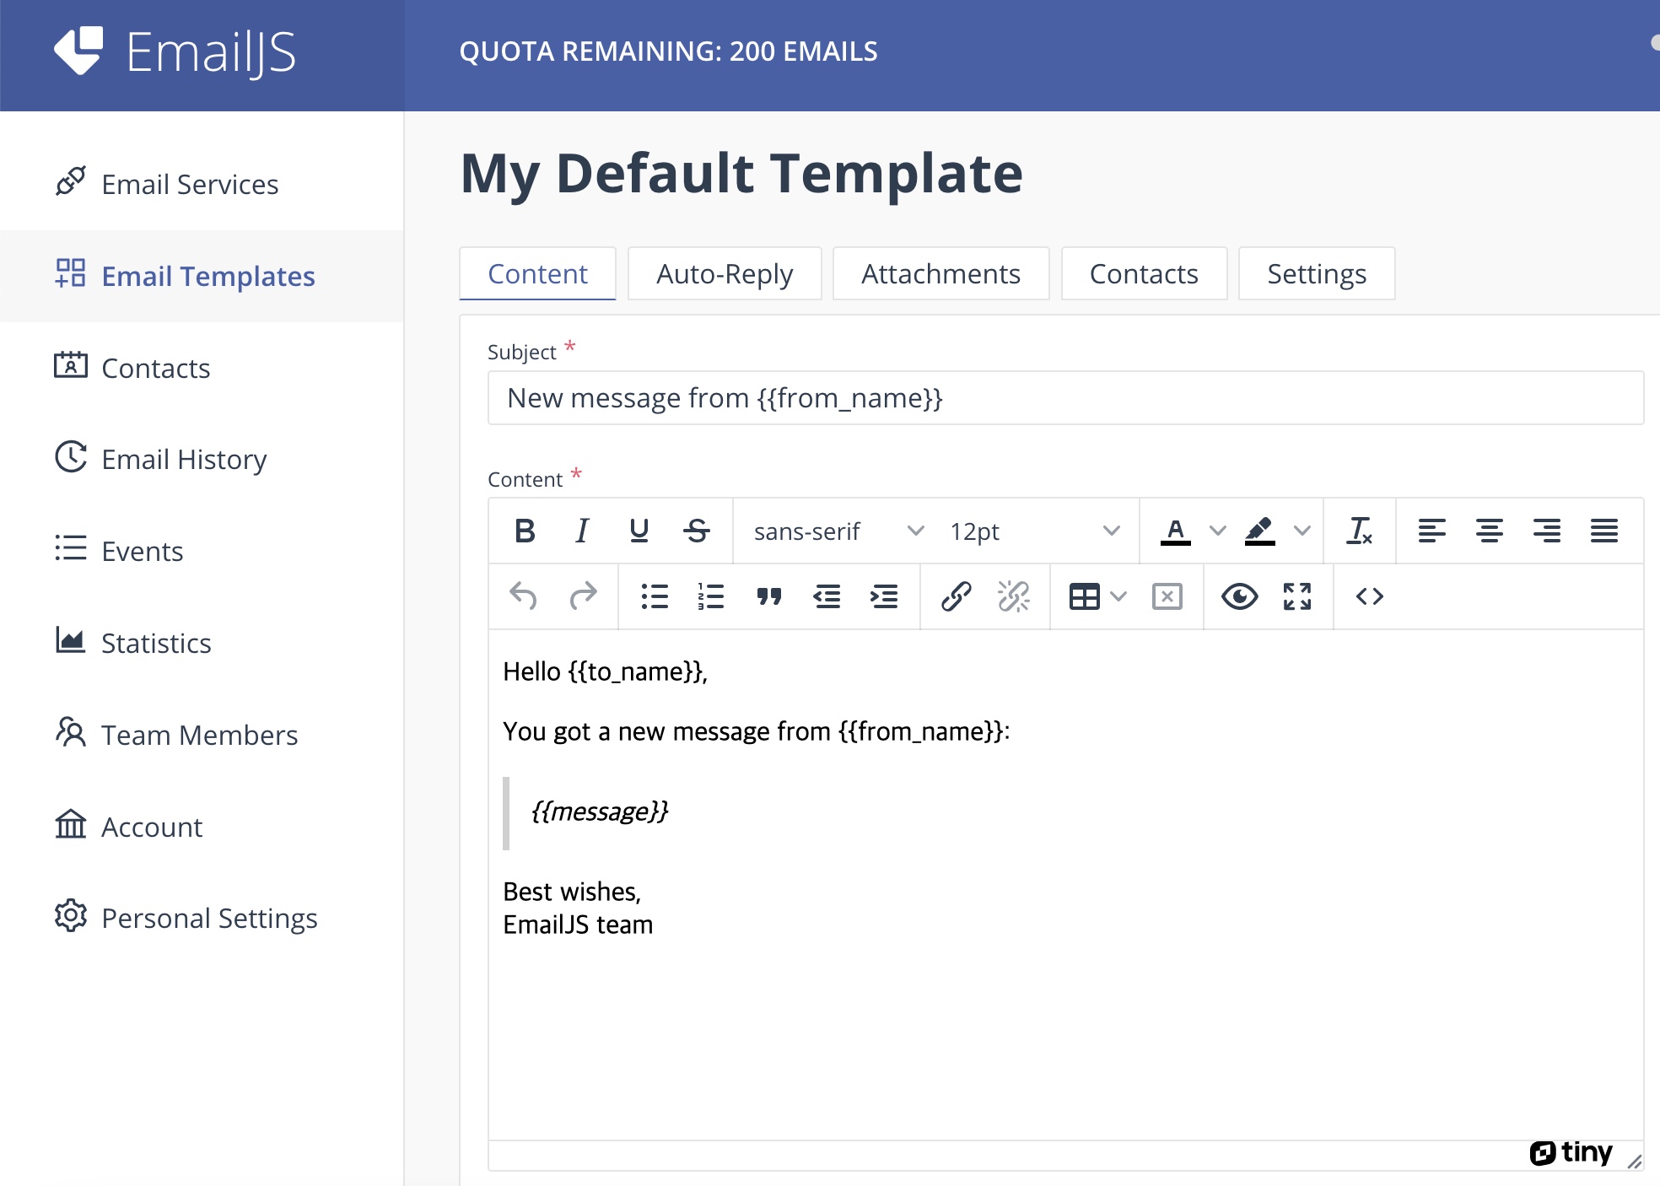Insert a link with the link icon

pyautogui.click(x=956, y=596)
